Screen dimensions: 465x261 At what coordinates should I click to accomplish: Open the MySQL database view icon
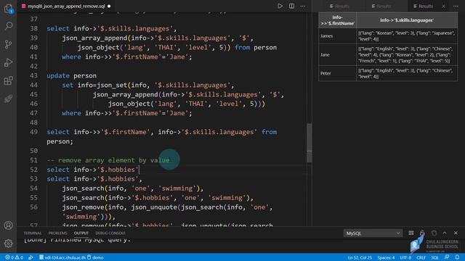8,99
